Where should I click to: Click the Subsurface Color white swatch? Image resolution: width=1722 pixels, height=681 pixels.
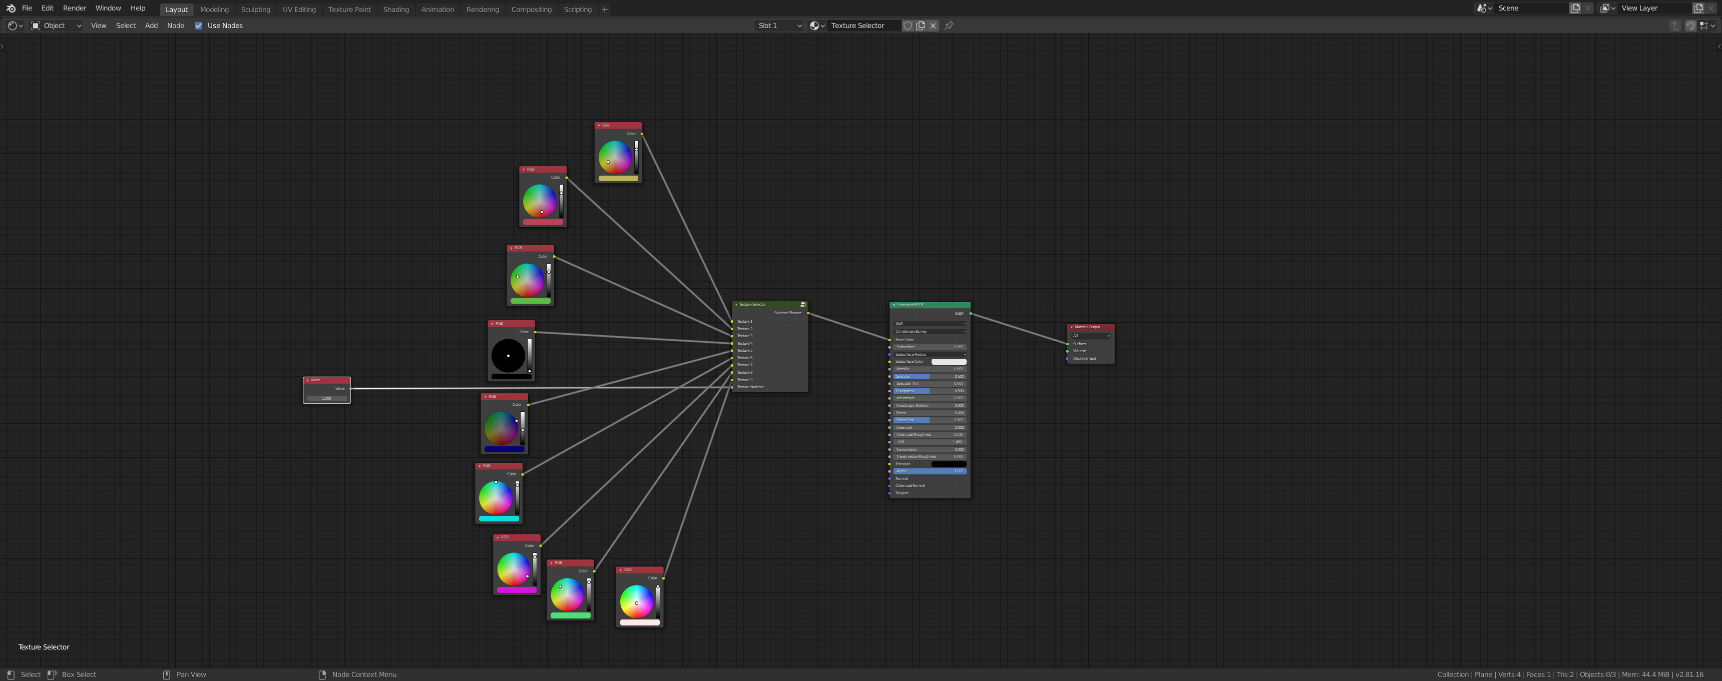pos(949,362)
